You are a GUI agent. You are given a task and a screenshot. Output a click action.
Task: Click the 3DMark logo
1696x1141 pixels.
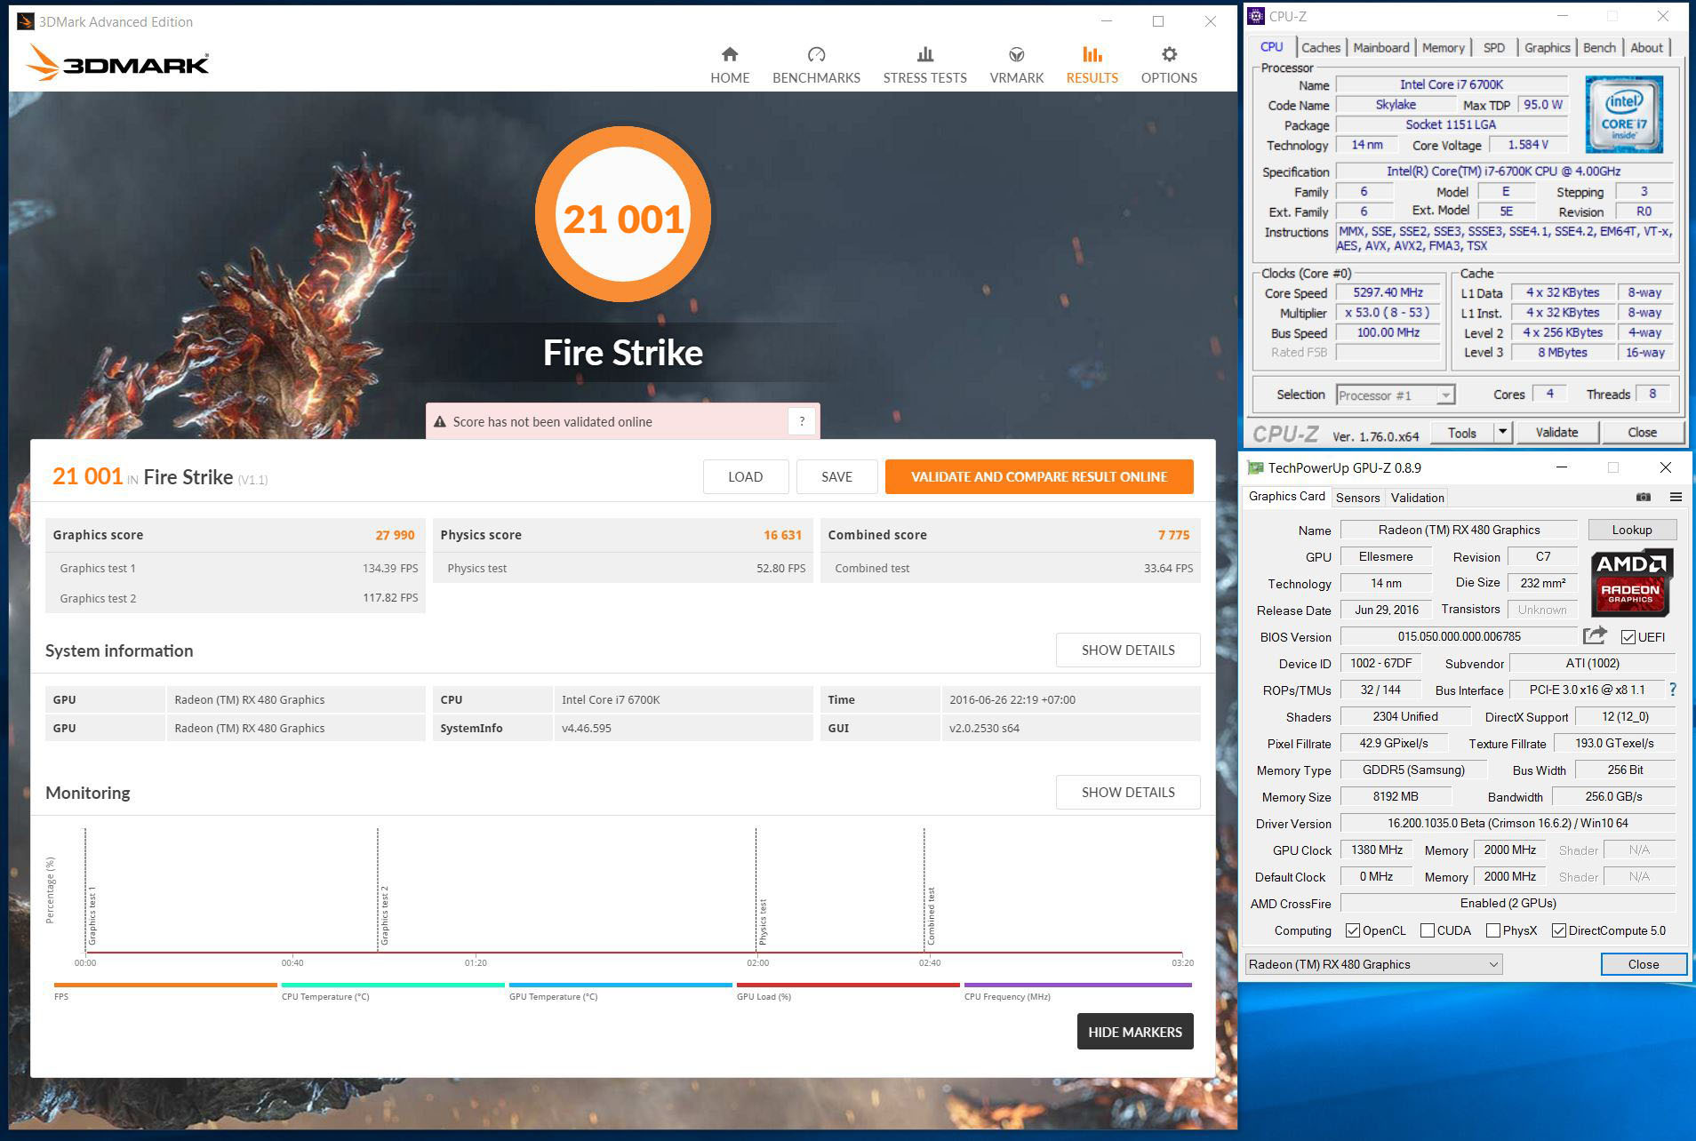click(x=117, y=62)
